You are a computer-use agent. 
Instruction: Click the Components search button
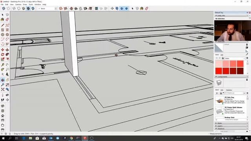(244, 93)
